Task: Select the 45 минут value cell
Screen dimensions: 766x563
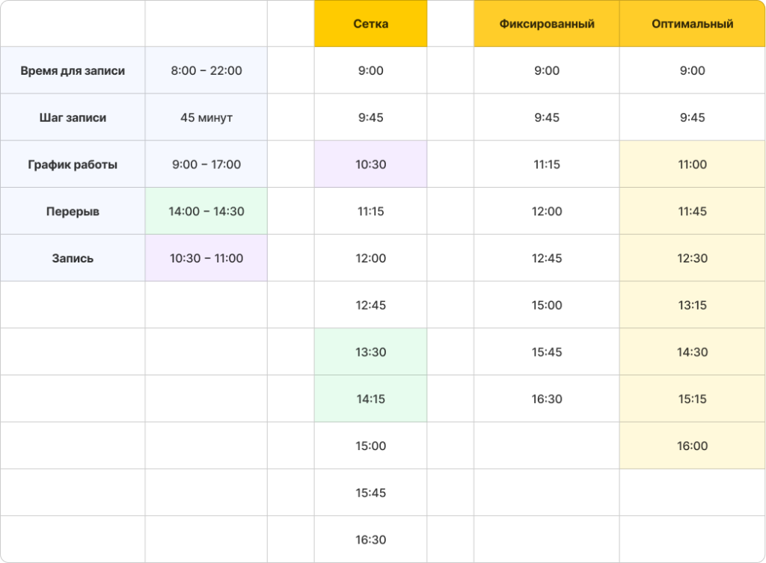Action: 206,117
